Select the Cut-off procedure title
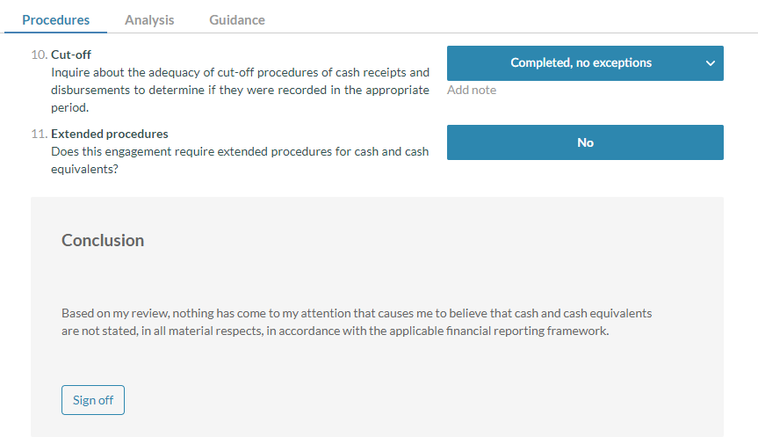758x444 pixels. coord(71,55)
